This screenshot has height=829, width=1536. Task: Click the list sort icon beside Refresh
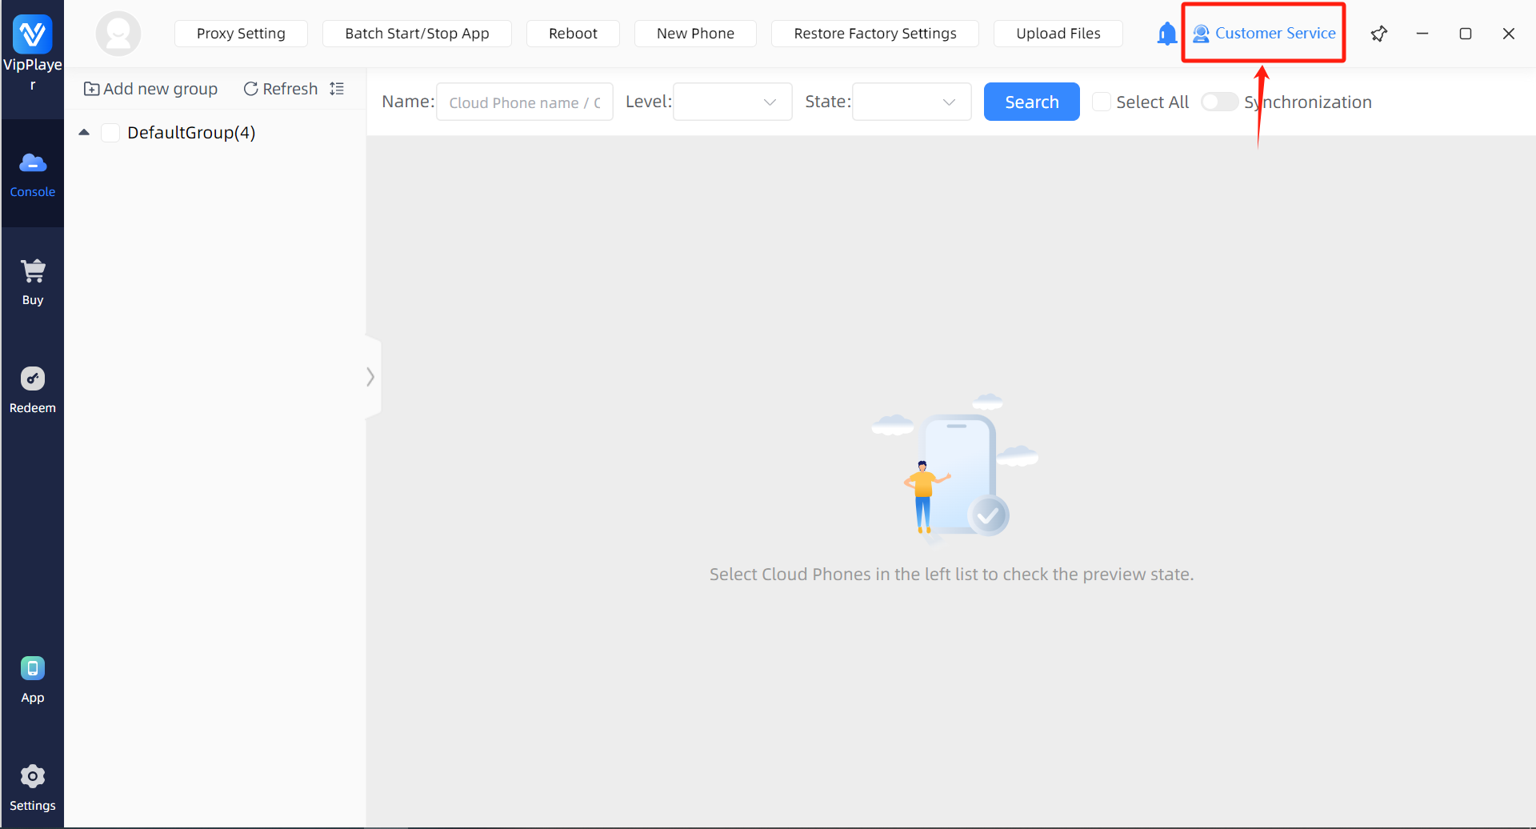click(337, 89)
